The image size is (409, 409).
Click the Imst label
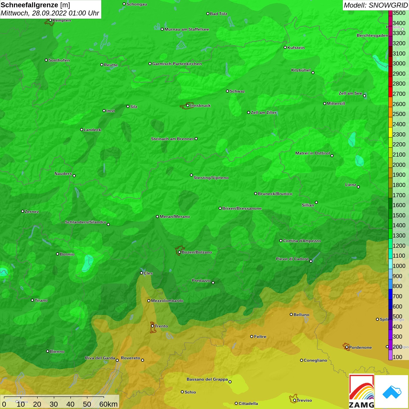(110, 111)
